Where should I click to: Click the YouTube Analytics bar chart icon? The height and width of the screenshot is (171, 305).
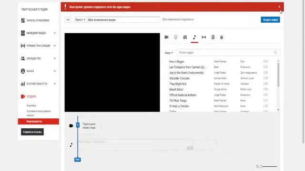click(x=23, y=84)
